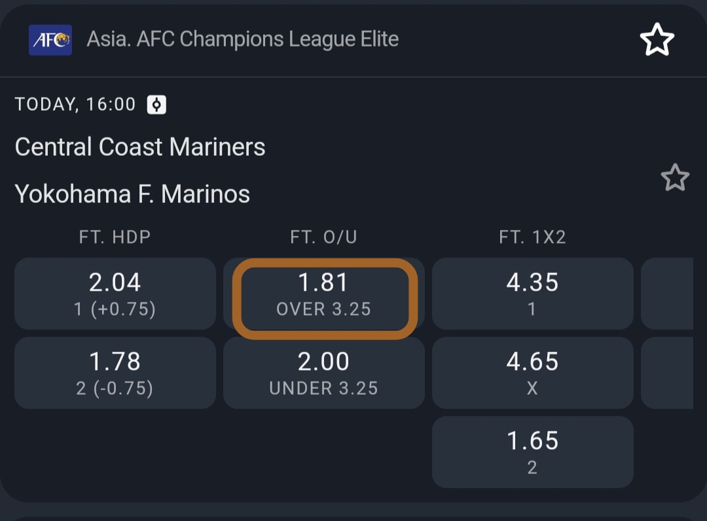Click the match tracker icon beside 16:00

click(156, 105)
